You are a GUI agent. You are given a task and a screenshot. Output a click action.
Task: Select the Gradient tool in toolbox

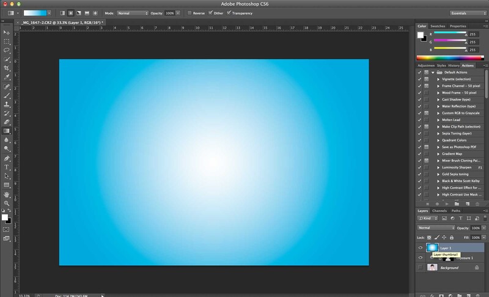point(6,131)
